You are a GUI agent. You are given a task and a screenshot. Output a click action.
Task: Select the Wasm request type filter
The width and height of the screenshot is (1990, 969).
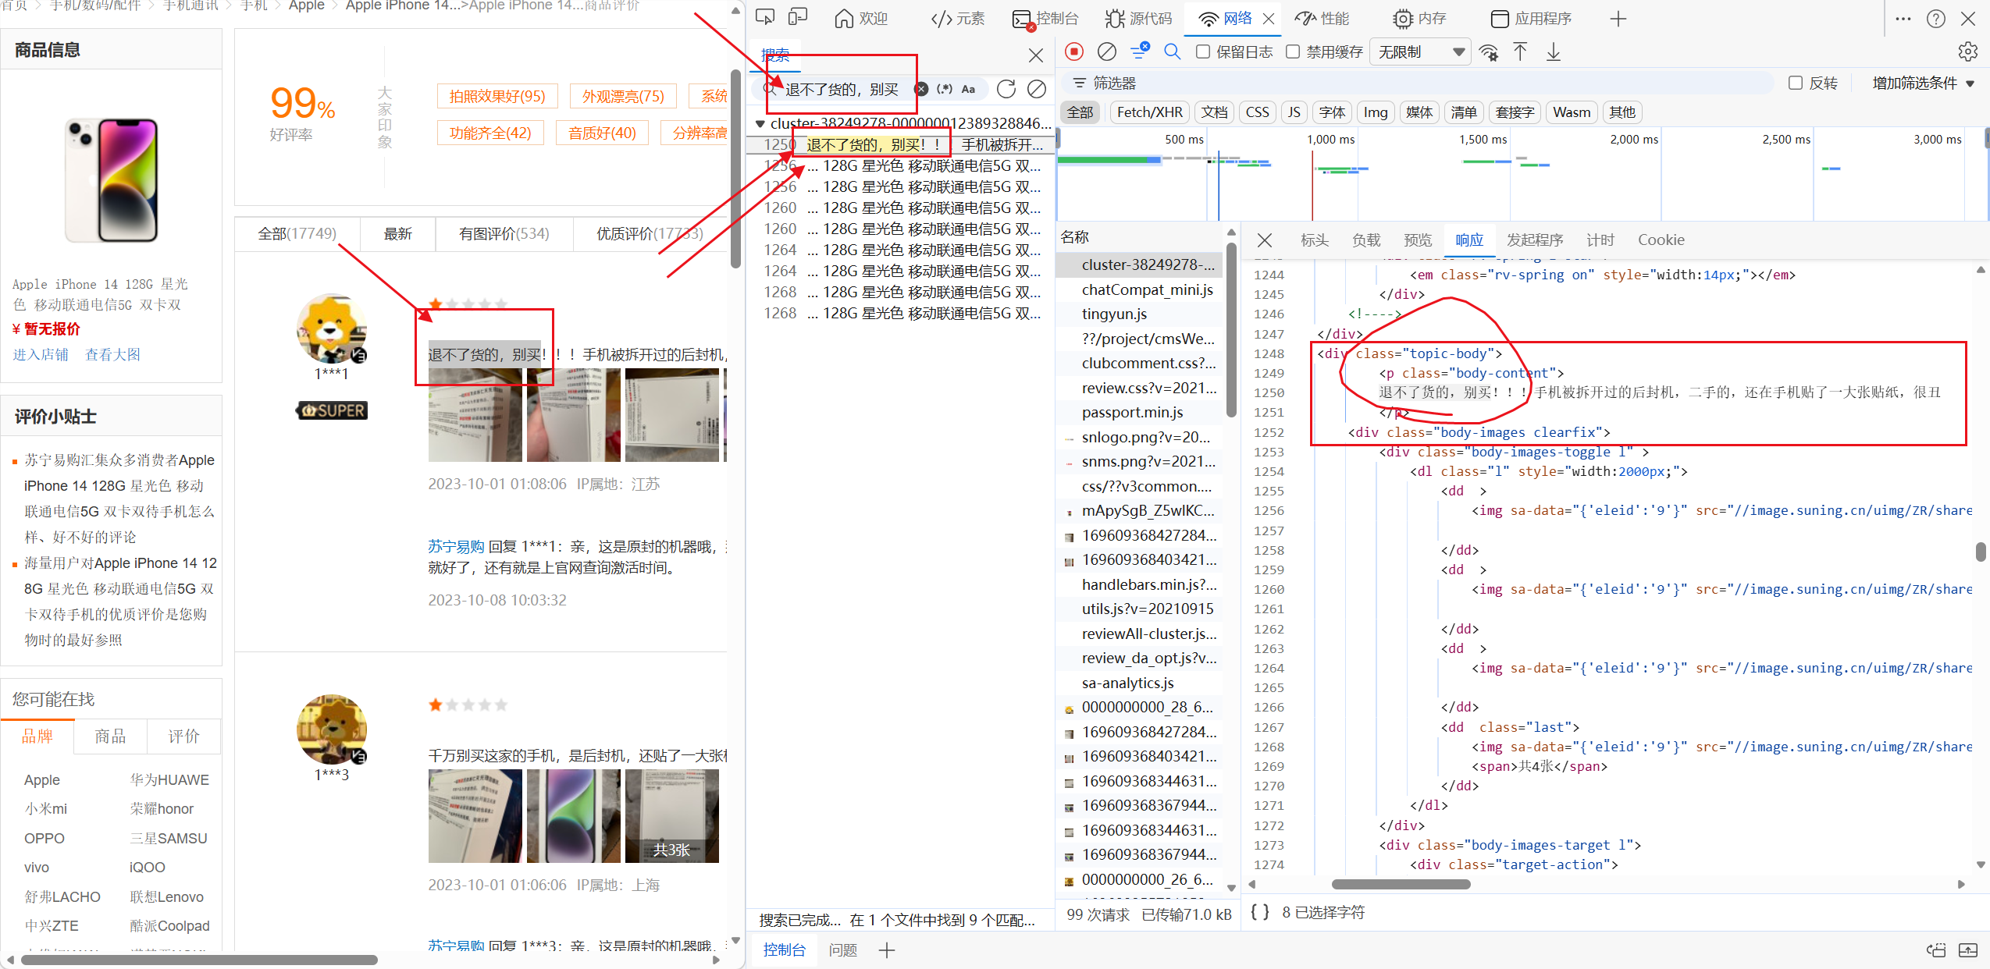coord(1572,112)
